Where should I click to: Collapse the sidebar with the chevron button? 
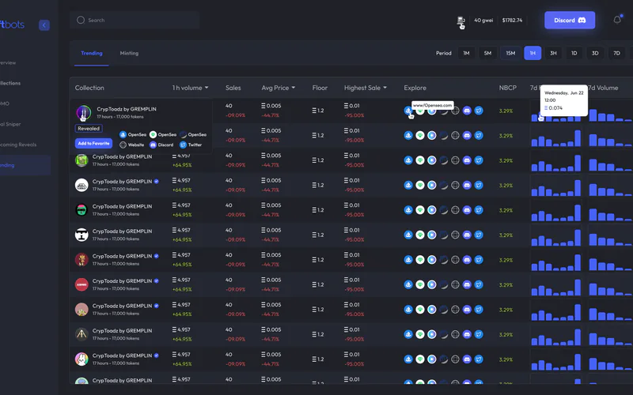pyautogui.click(x=44, y=25)
